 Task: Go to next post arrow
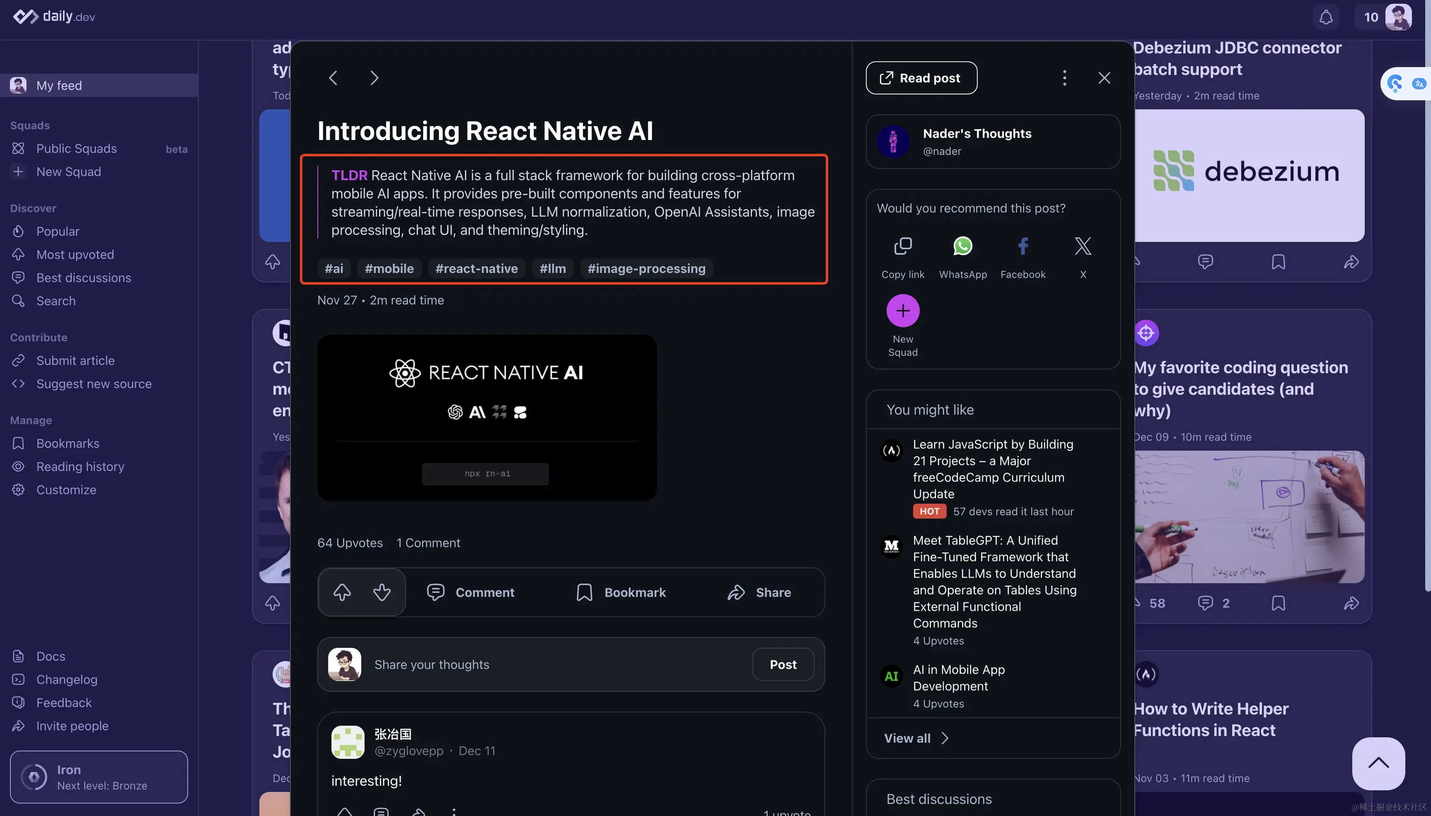pyautogui.click(x=374, y=78)
